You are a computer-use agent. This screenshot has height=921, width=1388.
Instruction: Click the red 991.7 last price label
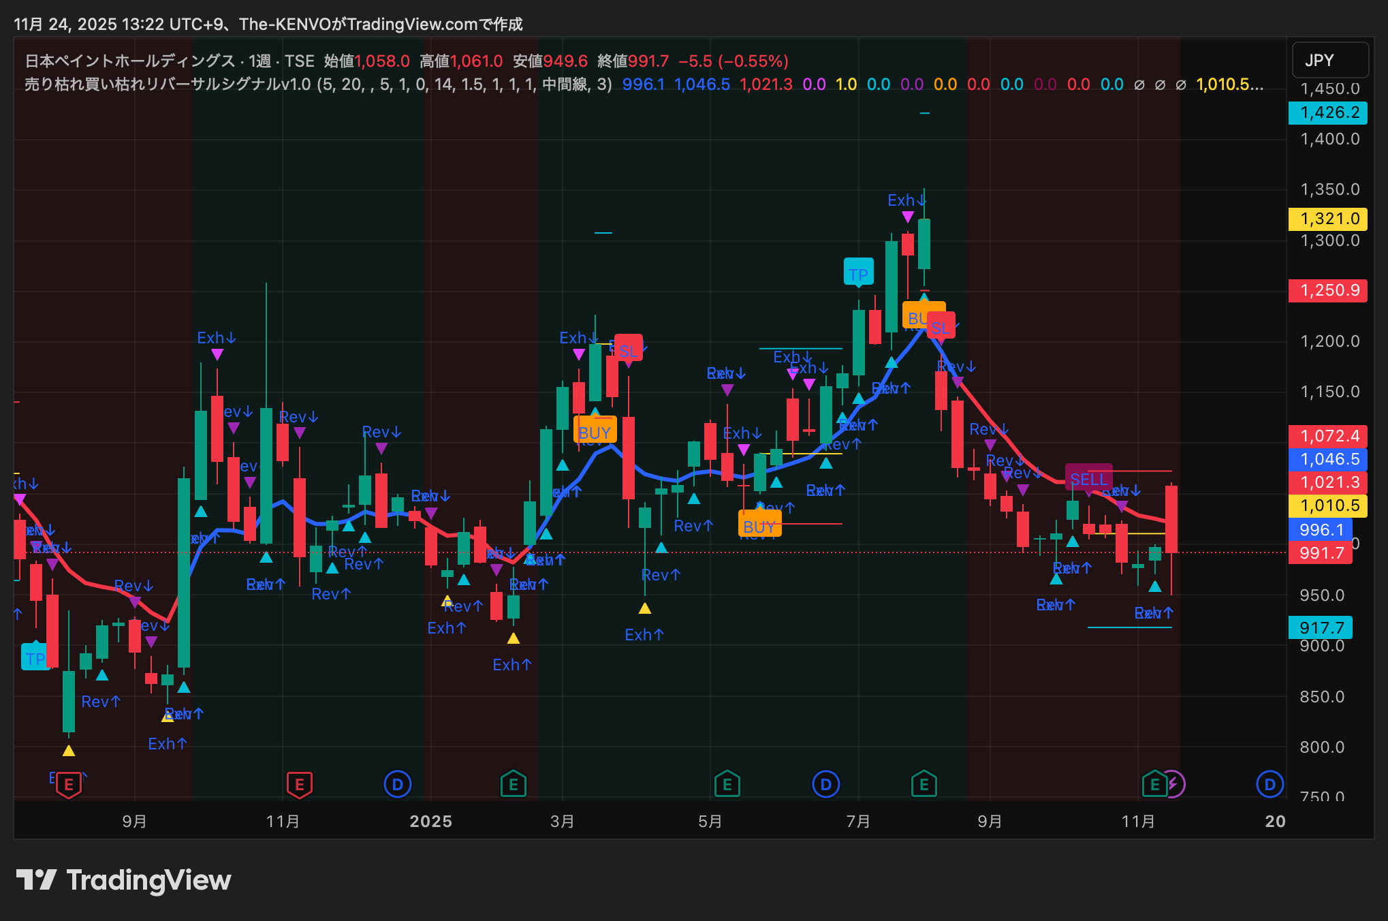[x=1320, y=552]
